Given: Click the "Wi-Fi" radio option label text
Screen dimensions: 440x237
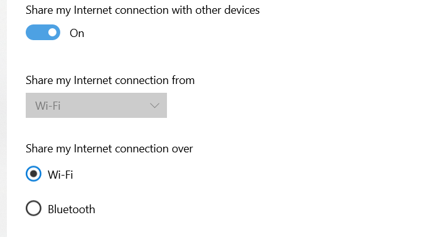Looking at the screenshot, I should [x=60, y=175].
